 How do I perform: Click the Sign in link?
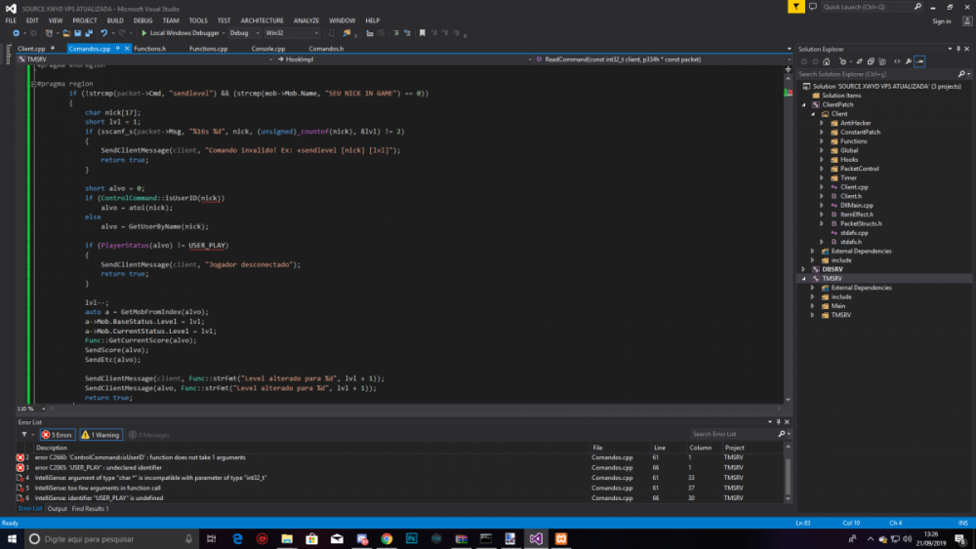(x=941, y=20)
